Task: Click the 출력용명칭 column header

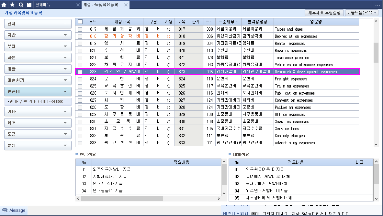Action: 257,22
